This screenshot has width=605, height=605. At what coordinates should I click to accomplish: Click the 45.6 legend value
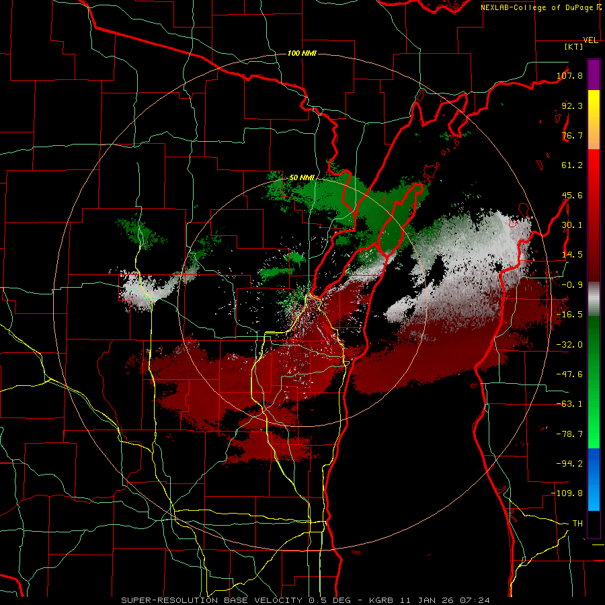tap(572, 195)
